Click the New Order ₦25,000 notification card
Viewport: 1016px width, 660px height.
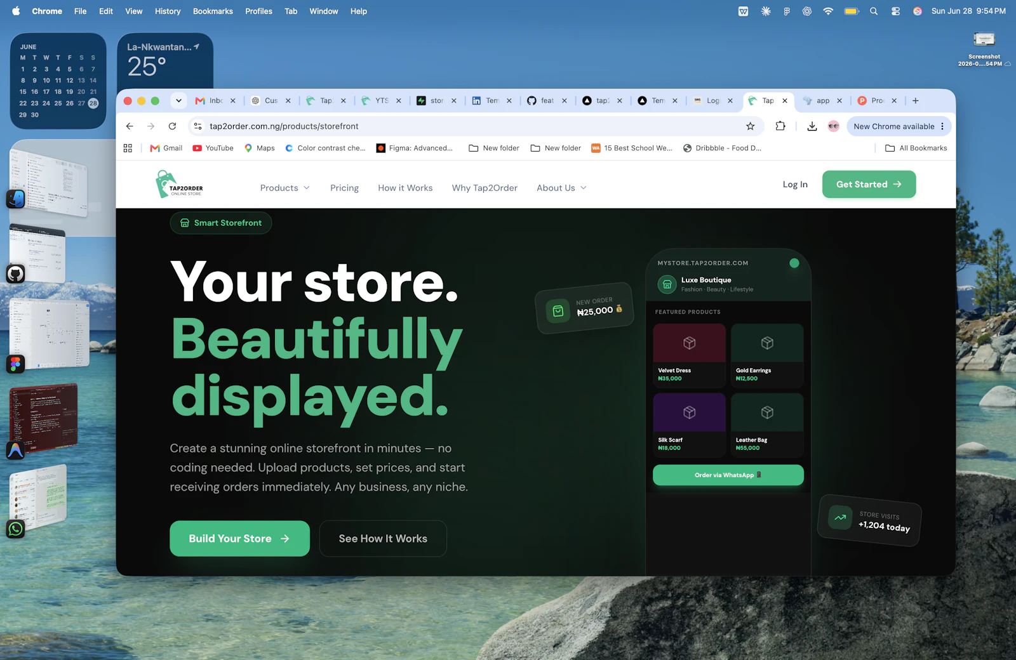coord(584,308)
